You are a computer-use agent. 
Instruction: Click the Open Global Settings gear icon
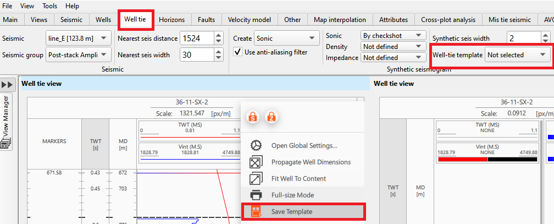256,145
